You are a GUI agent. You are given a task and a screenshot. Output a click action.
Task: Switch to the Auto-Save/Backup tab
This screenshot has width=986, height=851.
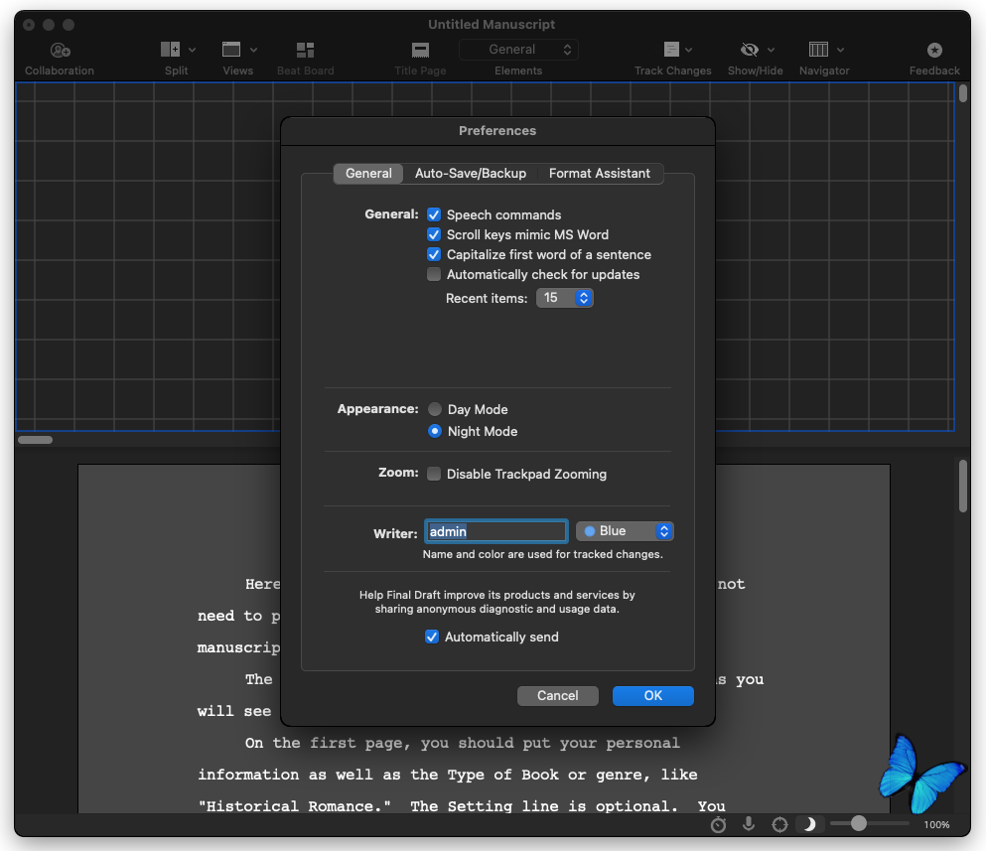coord(471,174)
